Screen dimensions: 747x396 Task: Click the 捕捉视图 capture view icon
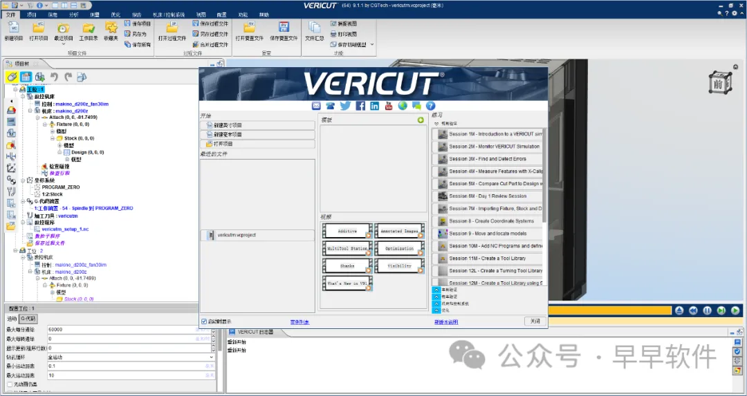point(333,23)
